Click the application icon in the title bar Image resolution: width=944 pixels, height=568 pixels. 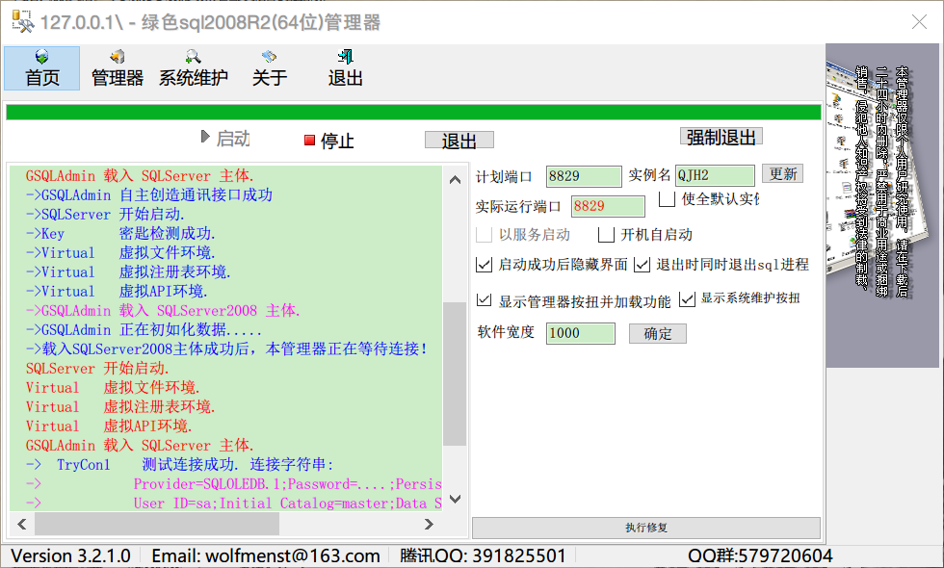(23, 21)
